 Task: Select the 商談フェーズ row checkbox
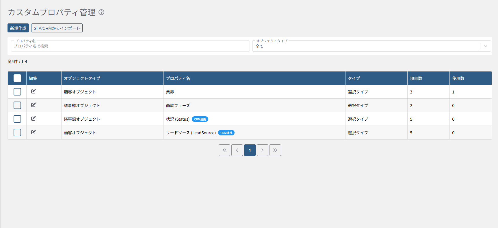coord(17,105)
